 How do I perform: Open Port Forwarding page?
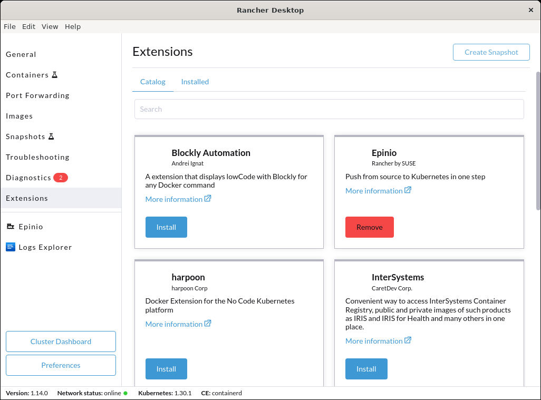(x=61, y=95)
